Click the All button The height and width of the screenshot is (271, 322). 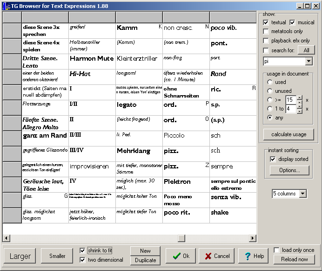pos(306,50)
